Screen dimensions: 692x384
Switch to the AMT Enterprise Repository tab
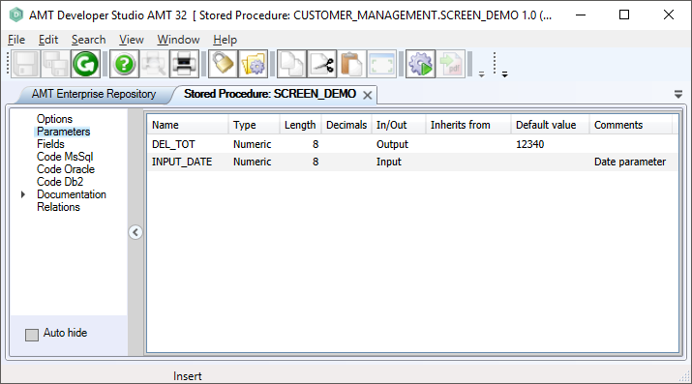pyautogui.click(x=94, y=94)
